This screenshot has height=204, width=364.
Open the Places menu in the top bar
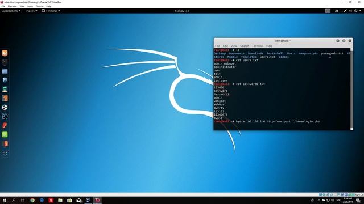coord(32,11)
